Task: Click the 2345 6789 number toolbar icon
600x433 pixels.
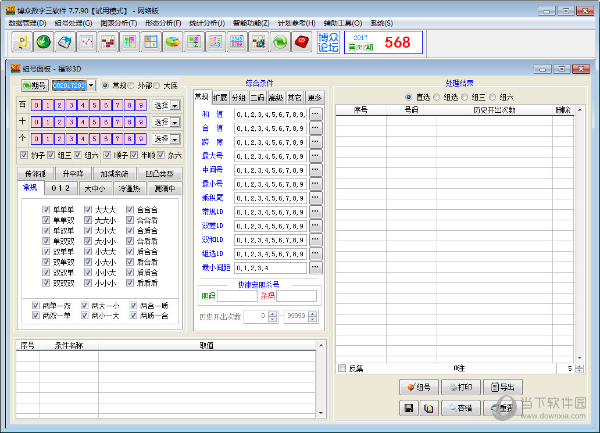Action: click(237, 42)
